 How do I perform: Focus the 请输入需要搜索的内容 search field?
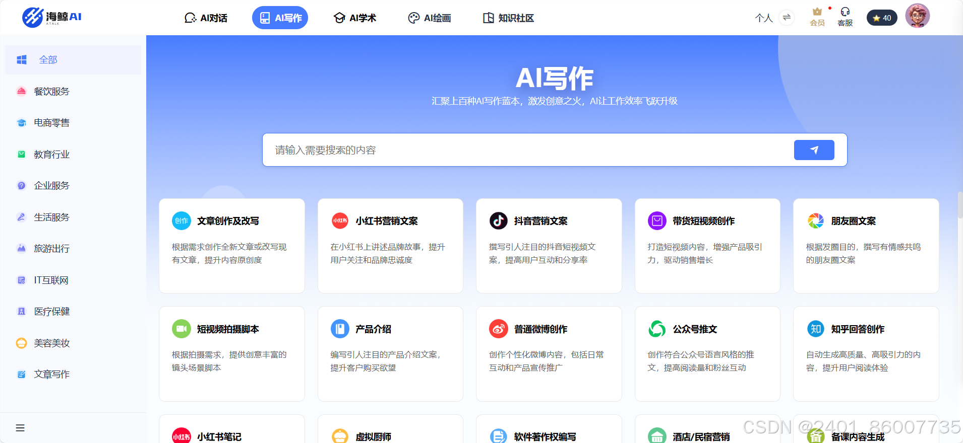pyautogui.click(x=527, y=150)
